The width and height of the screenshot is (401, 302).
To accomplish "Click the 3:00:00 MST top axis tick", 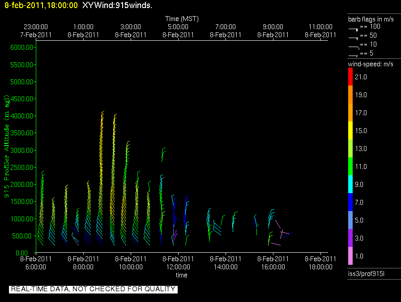I will pyautogui.click(x=131, y=27).
